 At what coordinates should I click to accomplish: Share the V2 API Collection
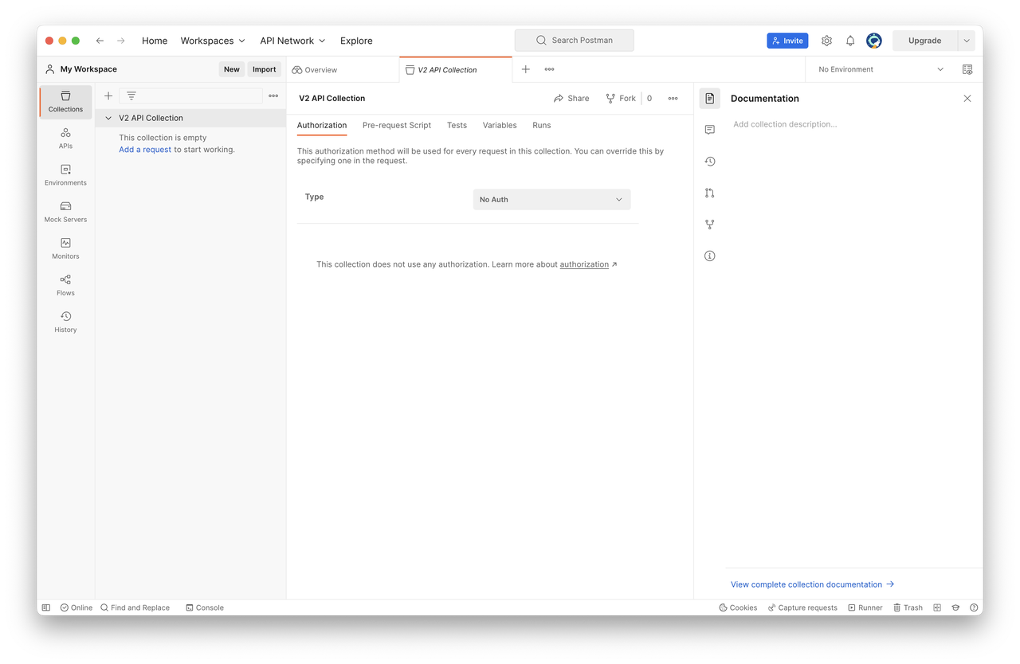[x=571, y=98]
